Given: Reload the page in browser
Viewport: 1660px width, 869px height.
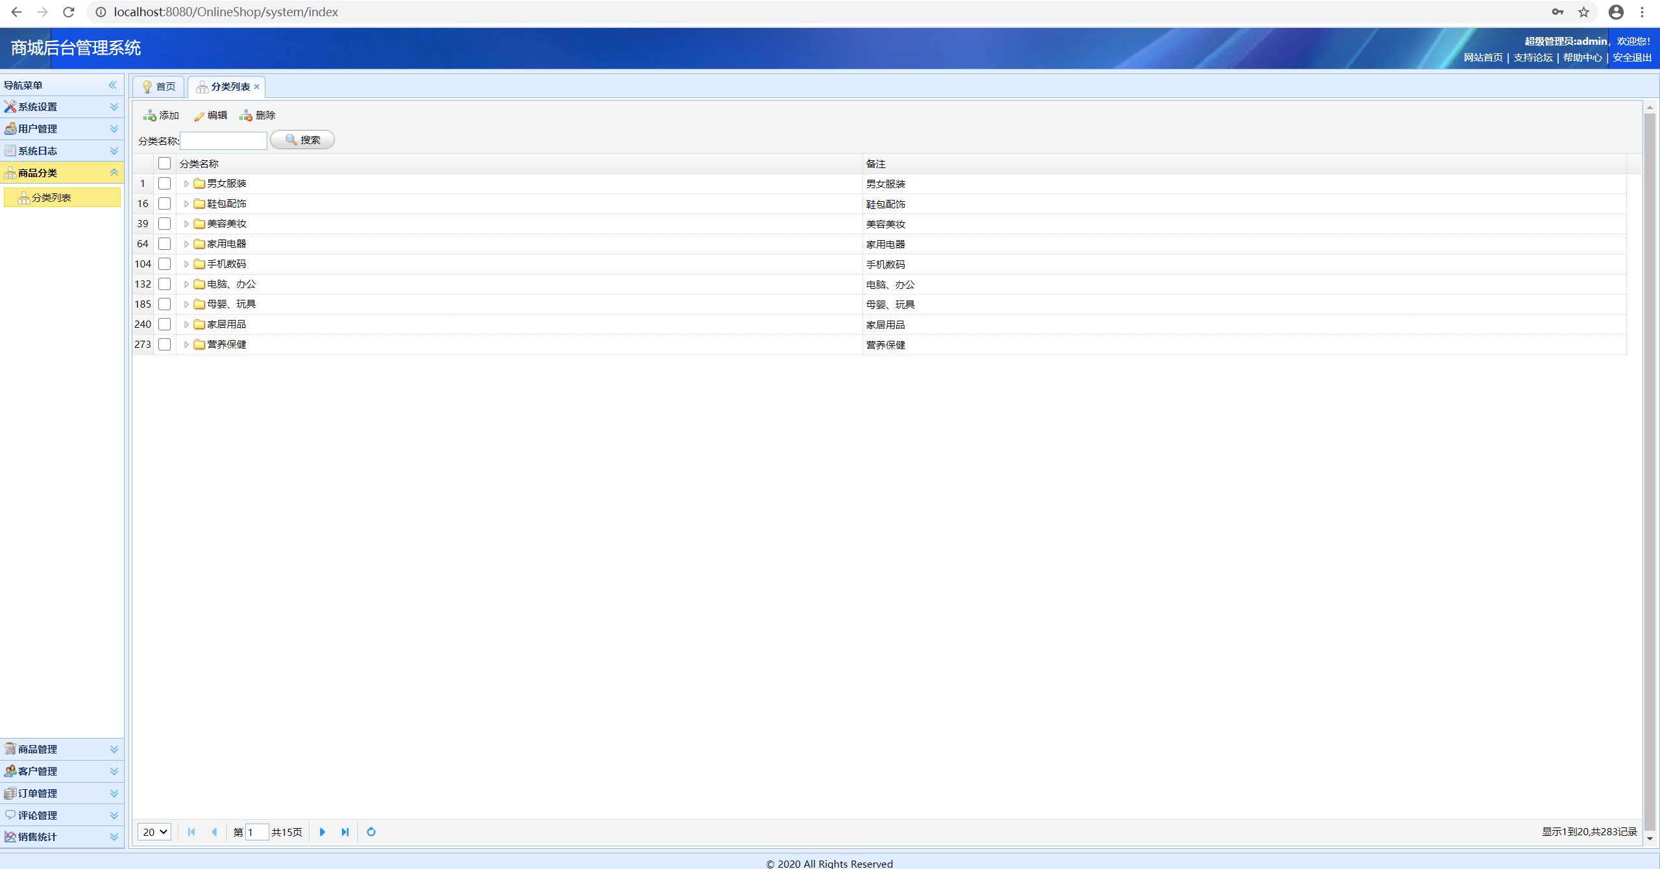Looking at the screenshot, I should click(68, 12).
